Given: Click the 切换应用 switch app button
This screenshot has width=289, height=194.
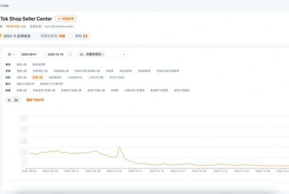Looking at the screenshot, I should (x=66, y=19).
